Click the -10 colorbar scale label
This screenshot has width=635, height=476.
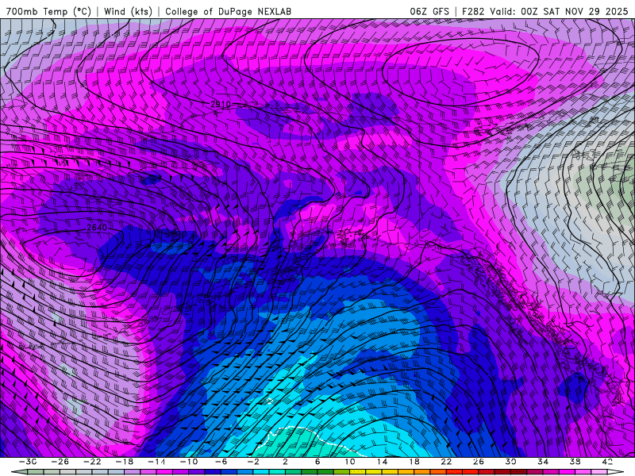coord(188,462)
